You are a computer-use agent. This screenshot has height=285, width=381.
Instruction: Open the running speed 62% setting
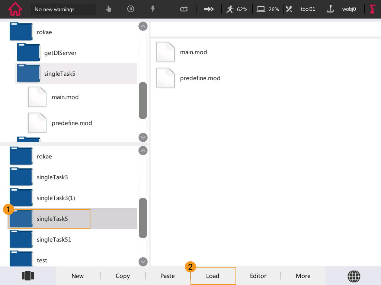tap(237, 9)
